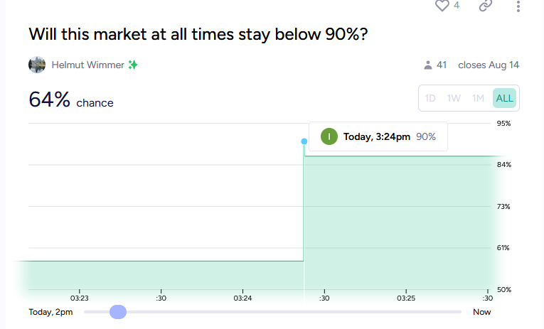Open Helmut Wimmer's profile link

pyautogui.click(x=87, y=65)
